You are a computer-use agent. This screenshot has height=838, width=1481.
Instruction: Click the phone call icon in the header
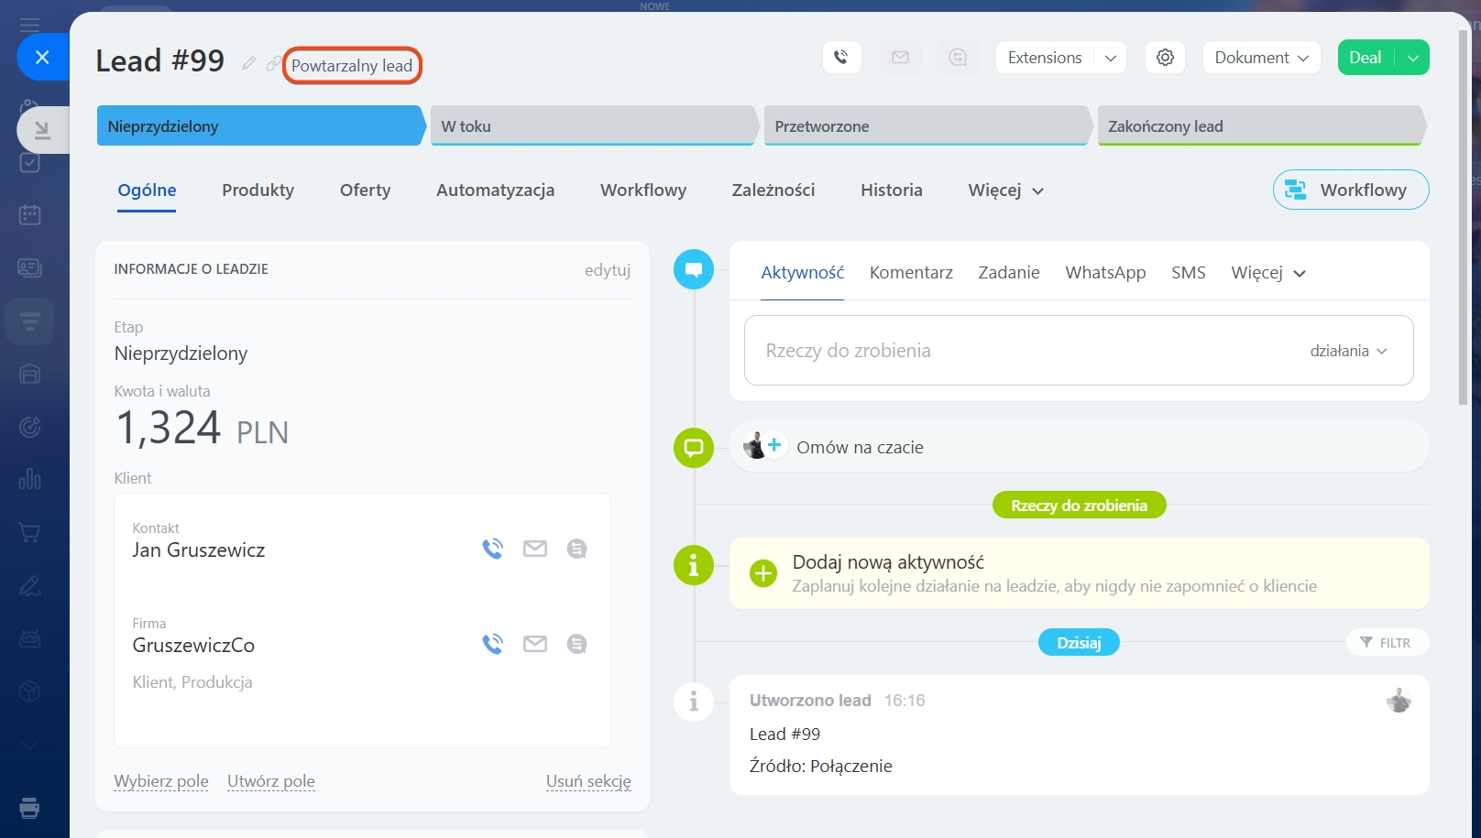click(841, 58)
